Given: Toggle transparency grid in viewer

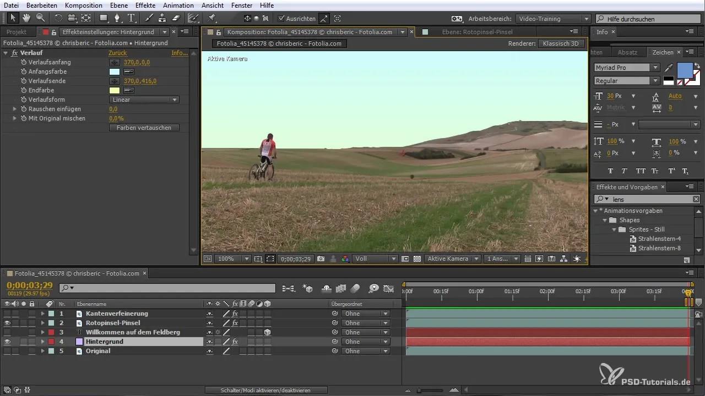Looking at the screenshot, I should coord(417,258).
